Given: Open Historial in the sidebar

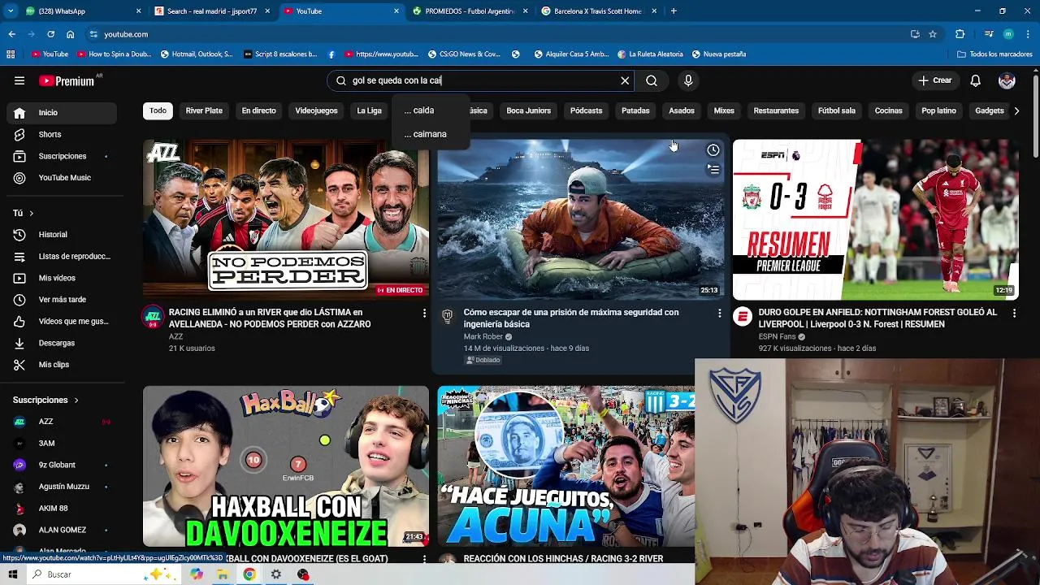Looking at the screenshot, I should 62,235.
